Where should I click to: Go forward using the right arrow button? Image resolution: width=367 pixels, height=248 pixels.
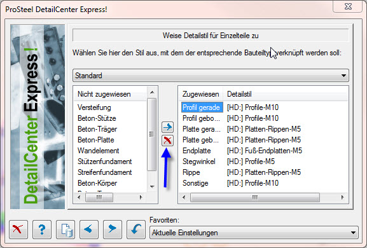click(x=113, y=230)
